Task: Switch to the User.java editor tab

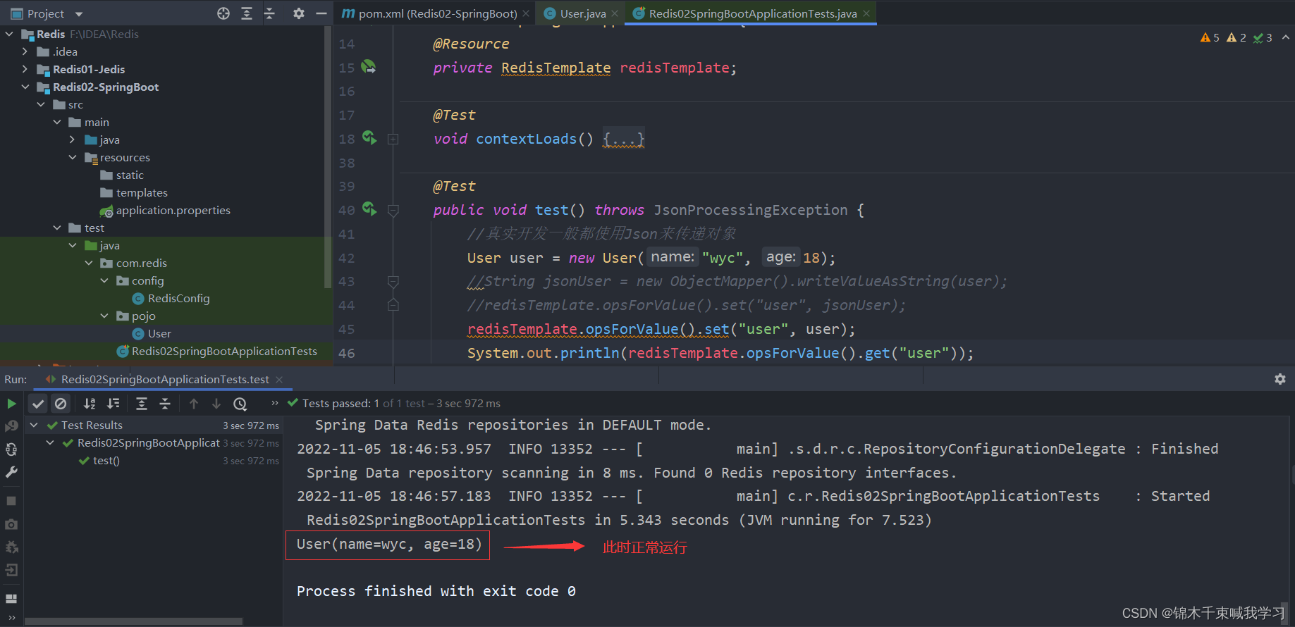Action: tap(582, 13)
